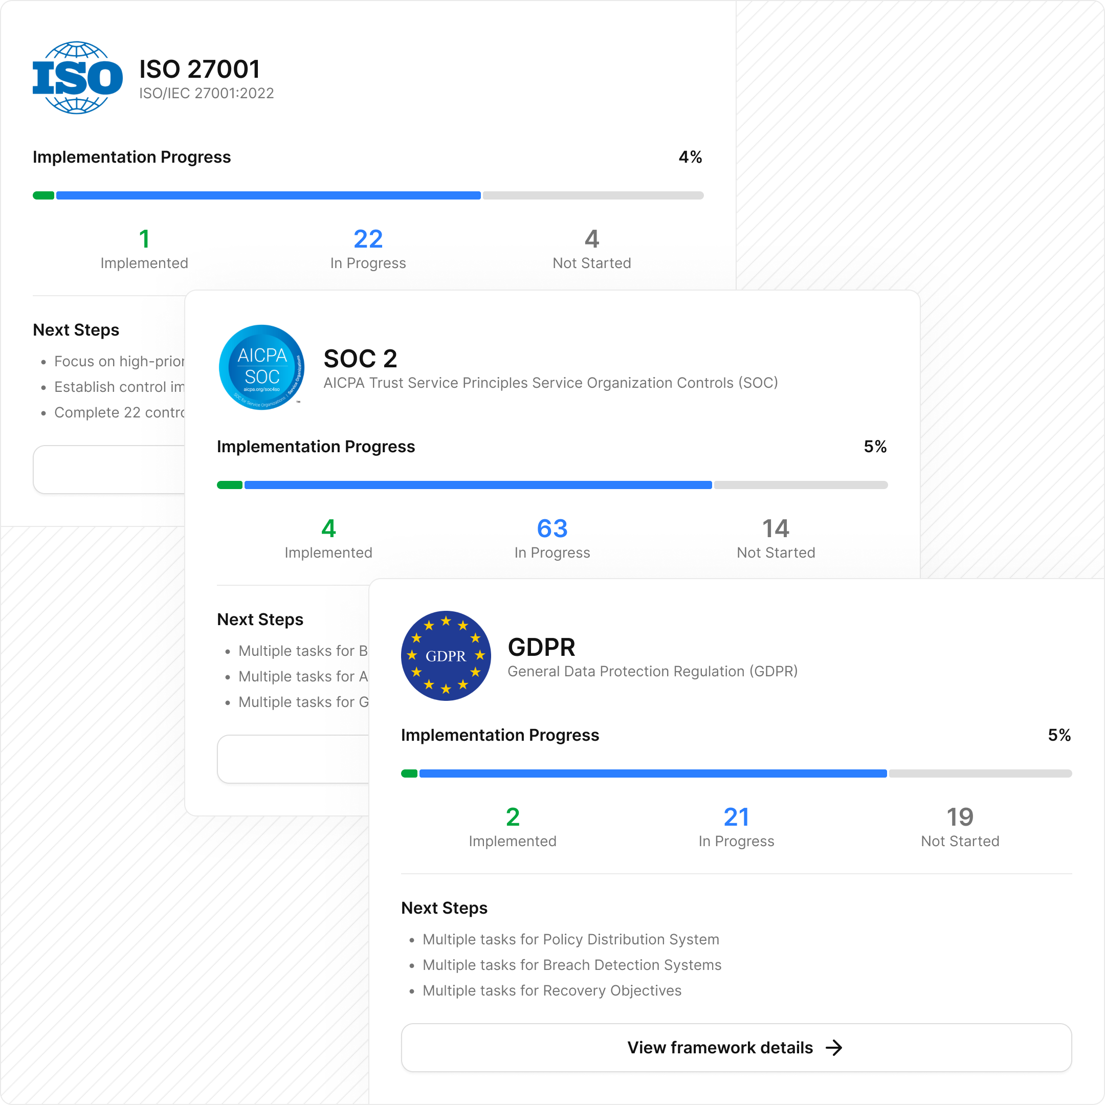Click the green implemented segment of SOC 2 bar

coord(229,485)
